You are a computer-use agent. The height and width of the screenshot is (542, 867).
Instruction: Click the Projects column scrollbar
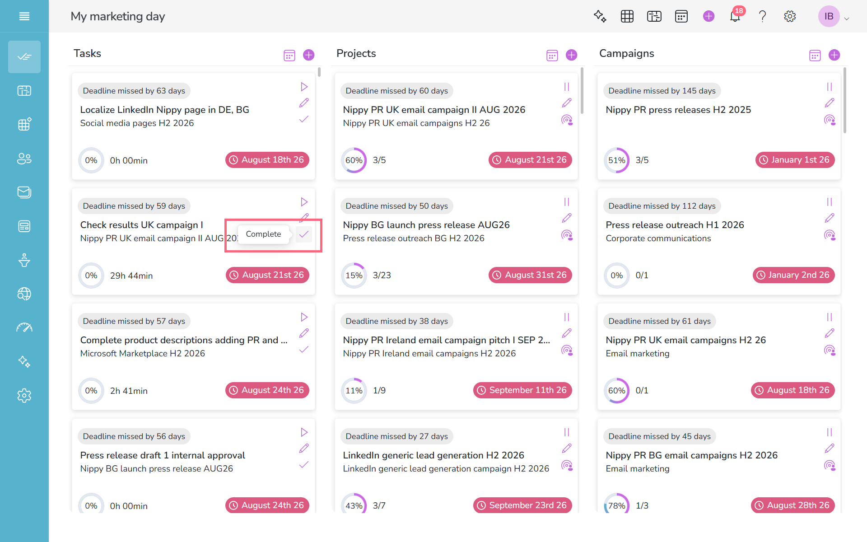[x=582, y=90]
